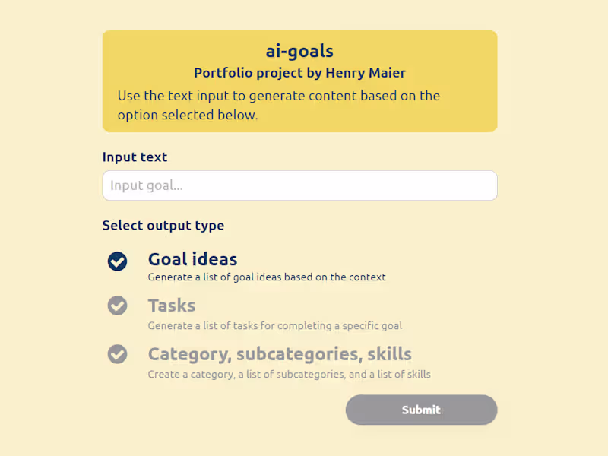Click the "option selected below" text line
The width and height of the screenshot is (608, 456).
click(188, 116)
